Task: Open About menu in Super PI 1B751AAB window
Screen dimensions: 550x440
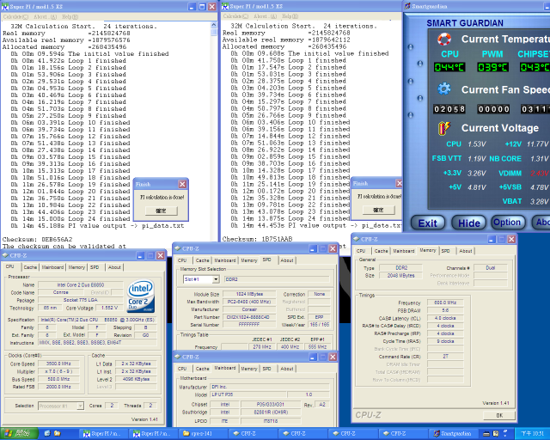Action: coord(266,16)
